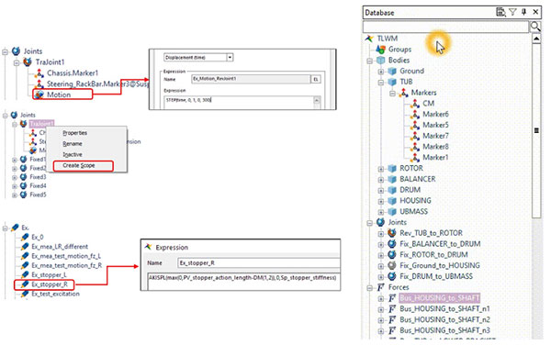Click the pin icon in Database header
551x345 pixels.
pos(524,12)
